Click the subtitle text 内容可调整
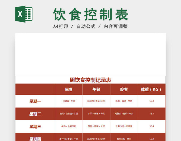181x141 pixels. pyautogui.click(x=116, y=26)
